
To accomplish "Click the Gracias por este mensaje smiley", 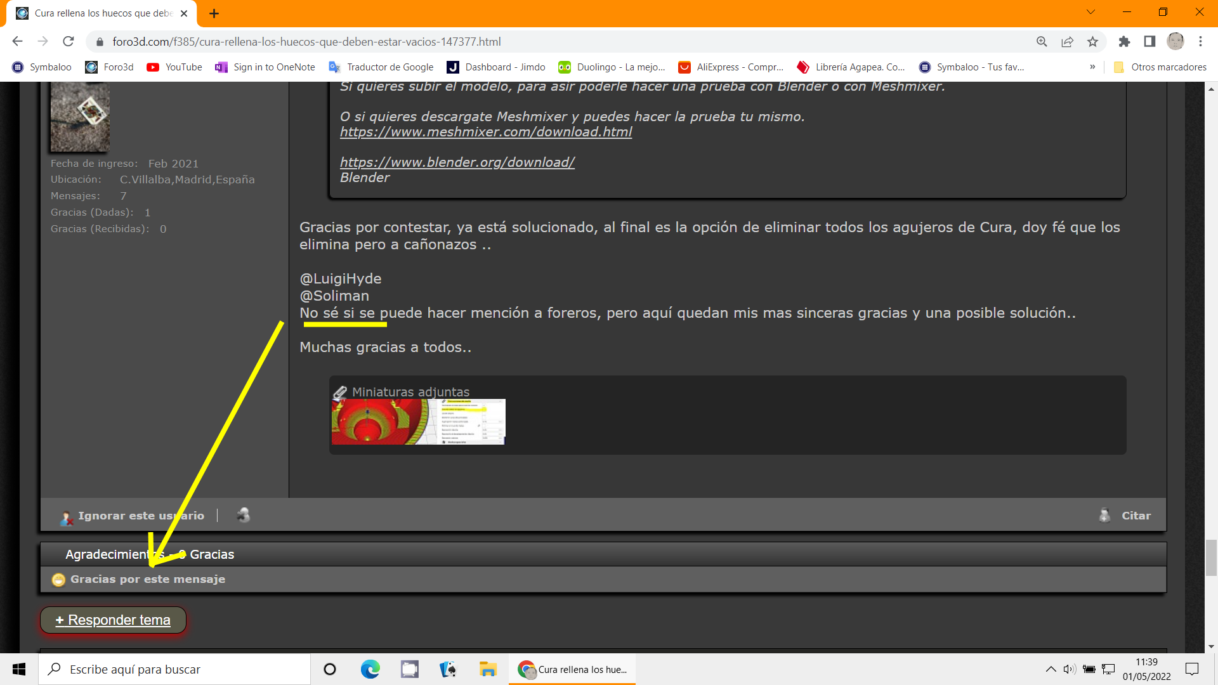I will (58, 580).
